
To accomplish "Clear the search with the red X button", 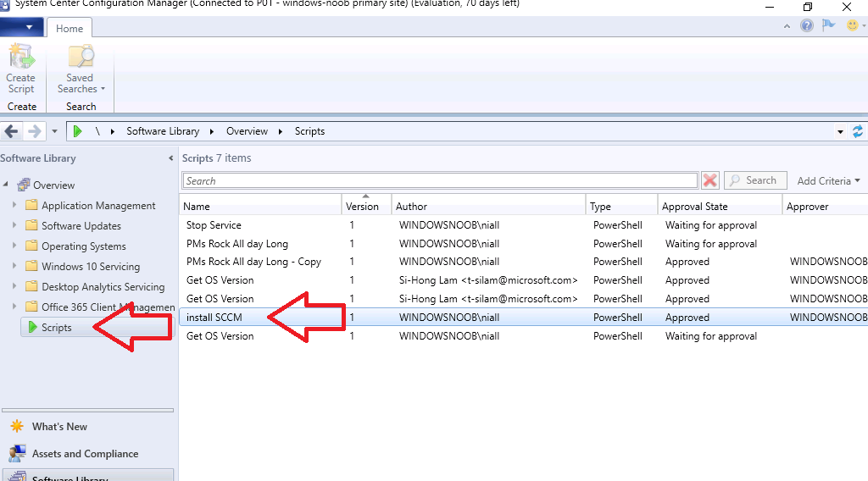I will point(709,180).
